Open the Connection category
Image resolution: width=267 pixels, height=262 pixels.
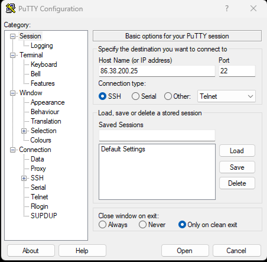(35, 150)
